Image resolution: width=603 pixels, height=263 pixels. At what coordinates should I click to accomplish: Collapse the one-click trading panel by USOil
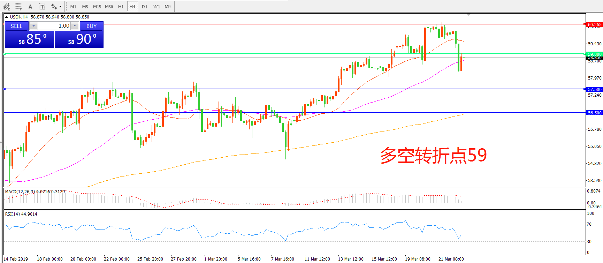7,17
